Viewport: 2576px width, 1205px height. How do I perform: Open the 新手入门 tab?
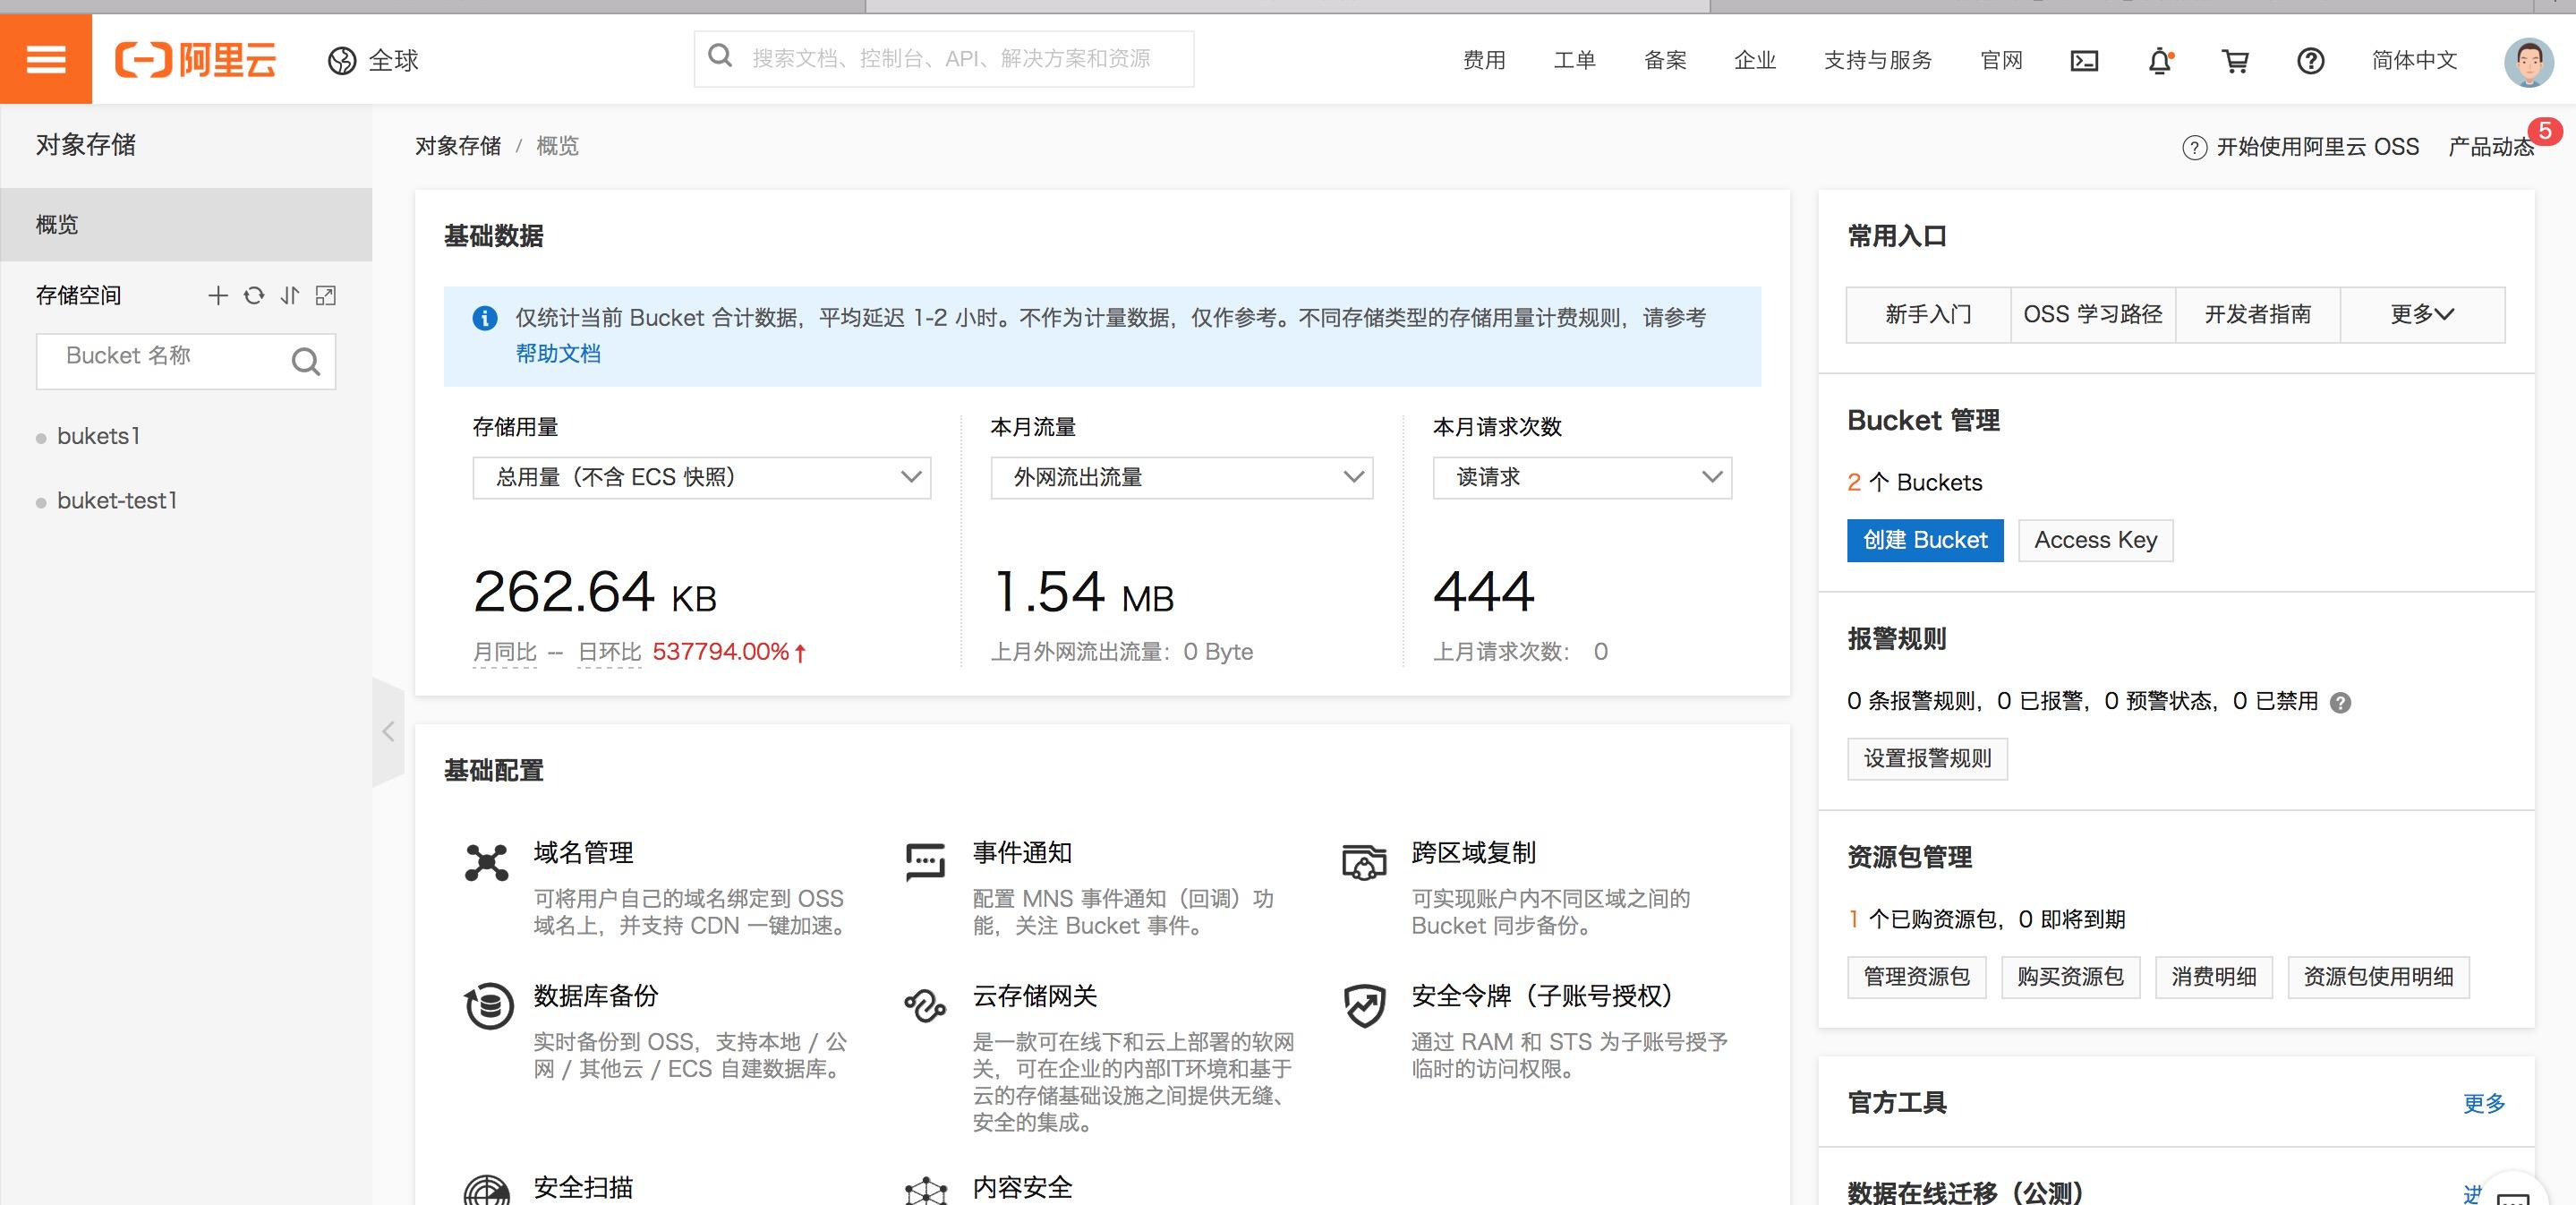(1928, 315)
